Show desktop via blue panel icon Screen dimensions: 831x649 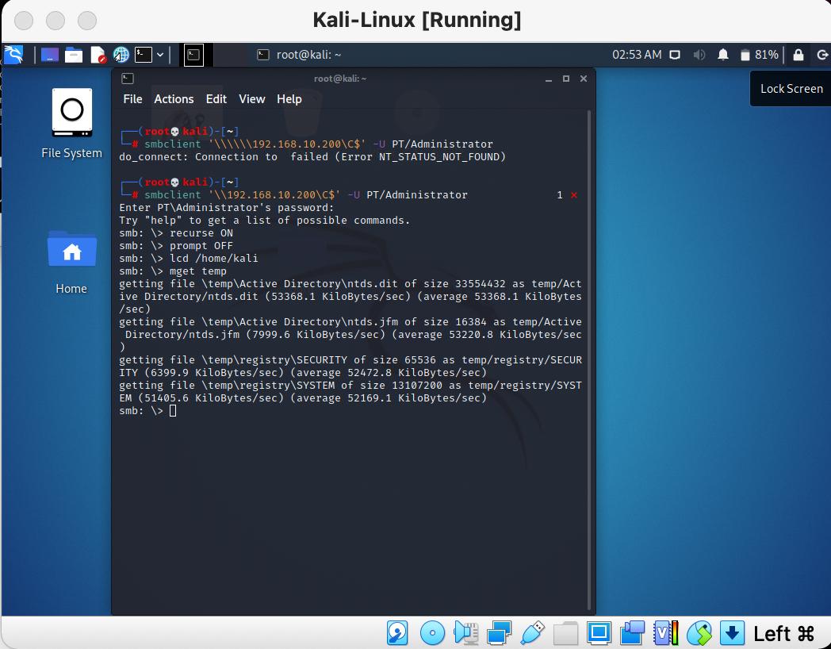point(50,55)
